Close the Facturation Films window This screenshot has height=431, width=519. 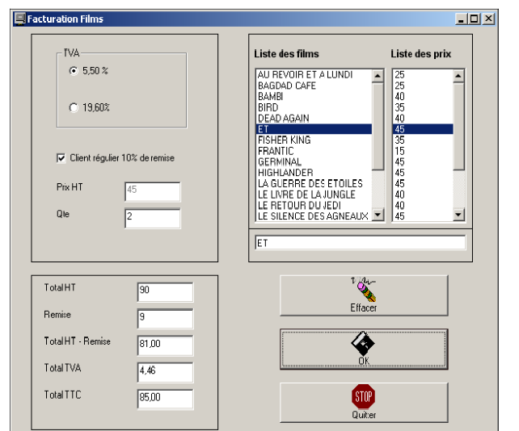(x=488, y=19)
